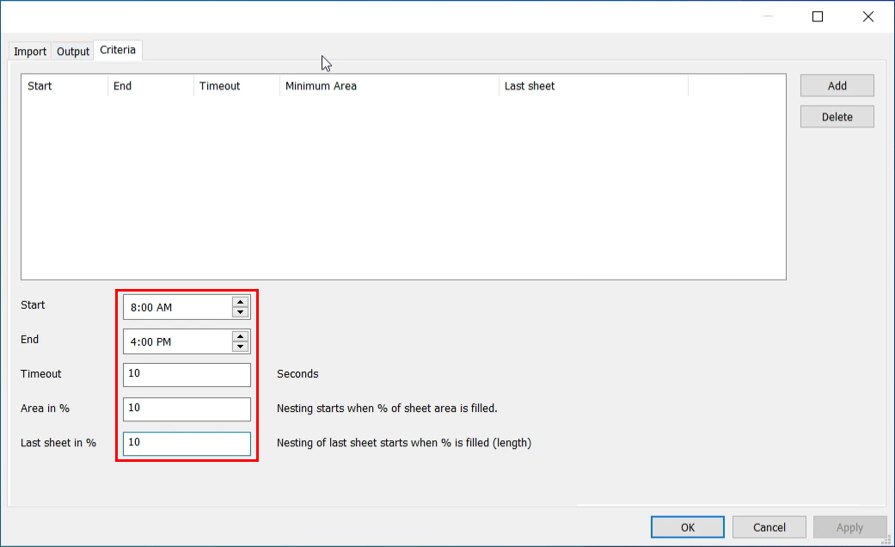Confirm settings with OK button

click(687, 527)
